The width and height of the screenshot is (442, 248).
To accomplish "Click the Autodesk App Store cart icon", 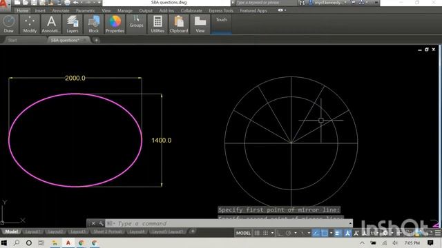I will point(354,3).
